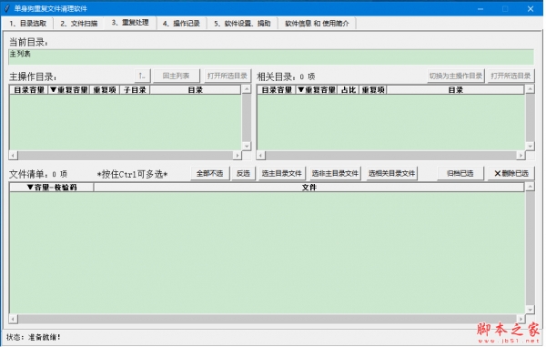This screenshot has height=347, width=546.
Task: Sort related list by ▼重复容量 column
Action: (317, 90)
